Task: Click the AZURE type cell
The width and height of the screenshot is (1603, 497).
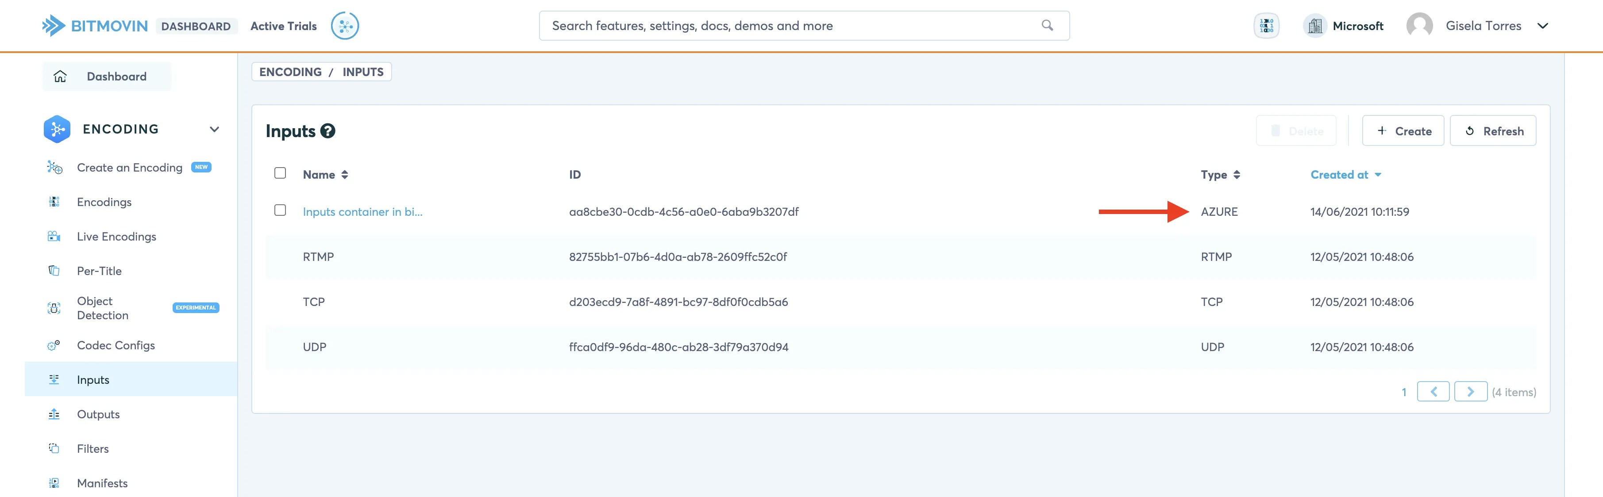Action: tap(1219, 211)
